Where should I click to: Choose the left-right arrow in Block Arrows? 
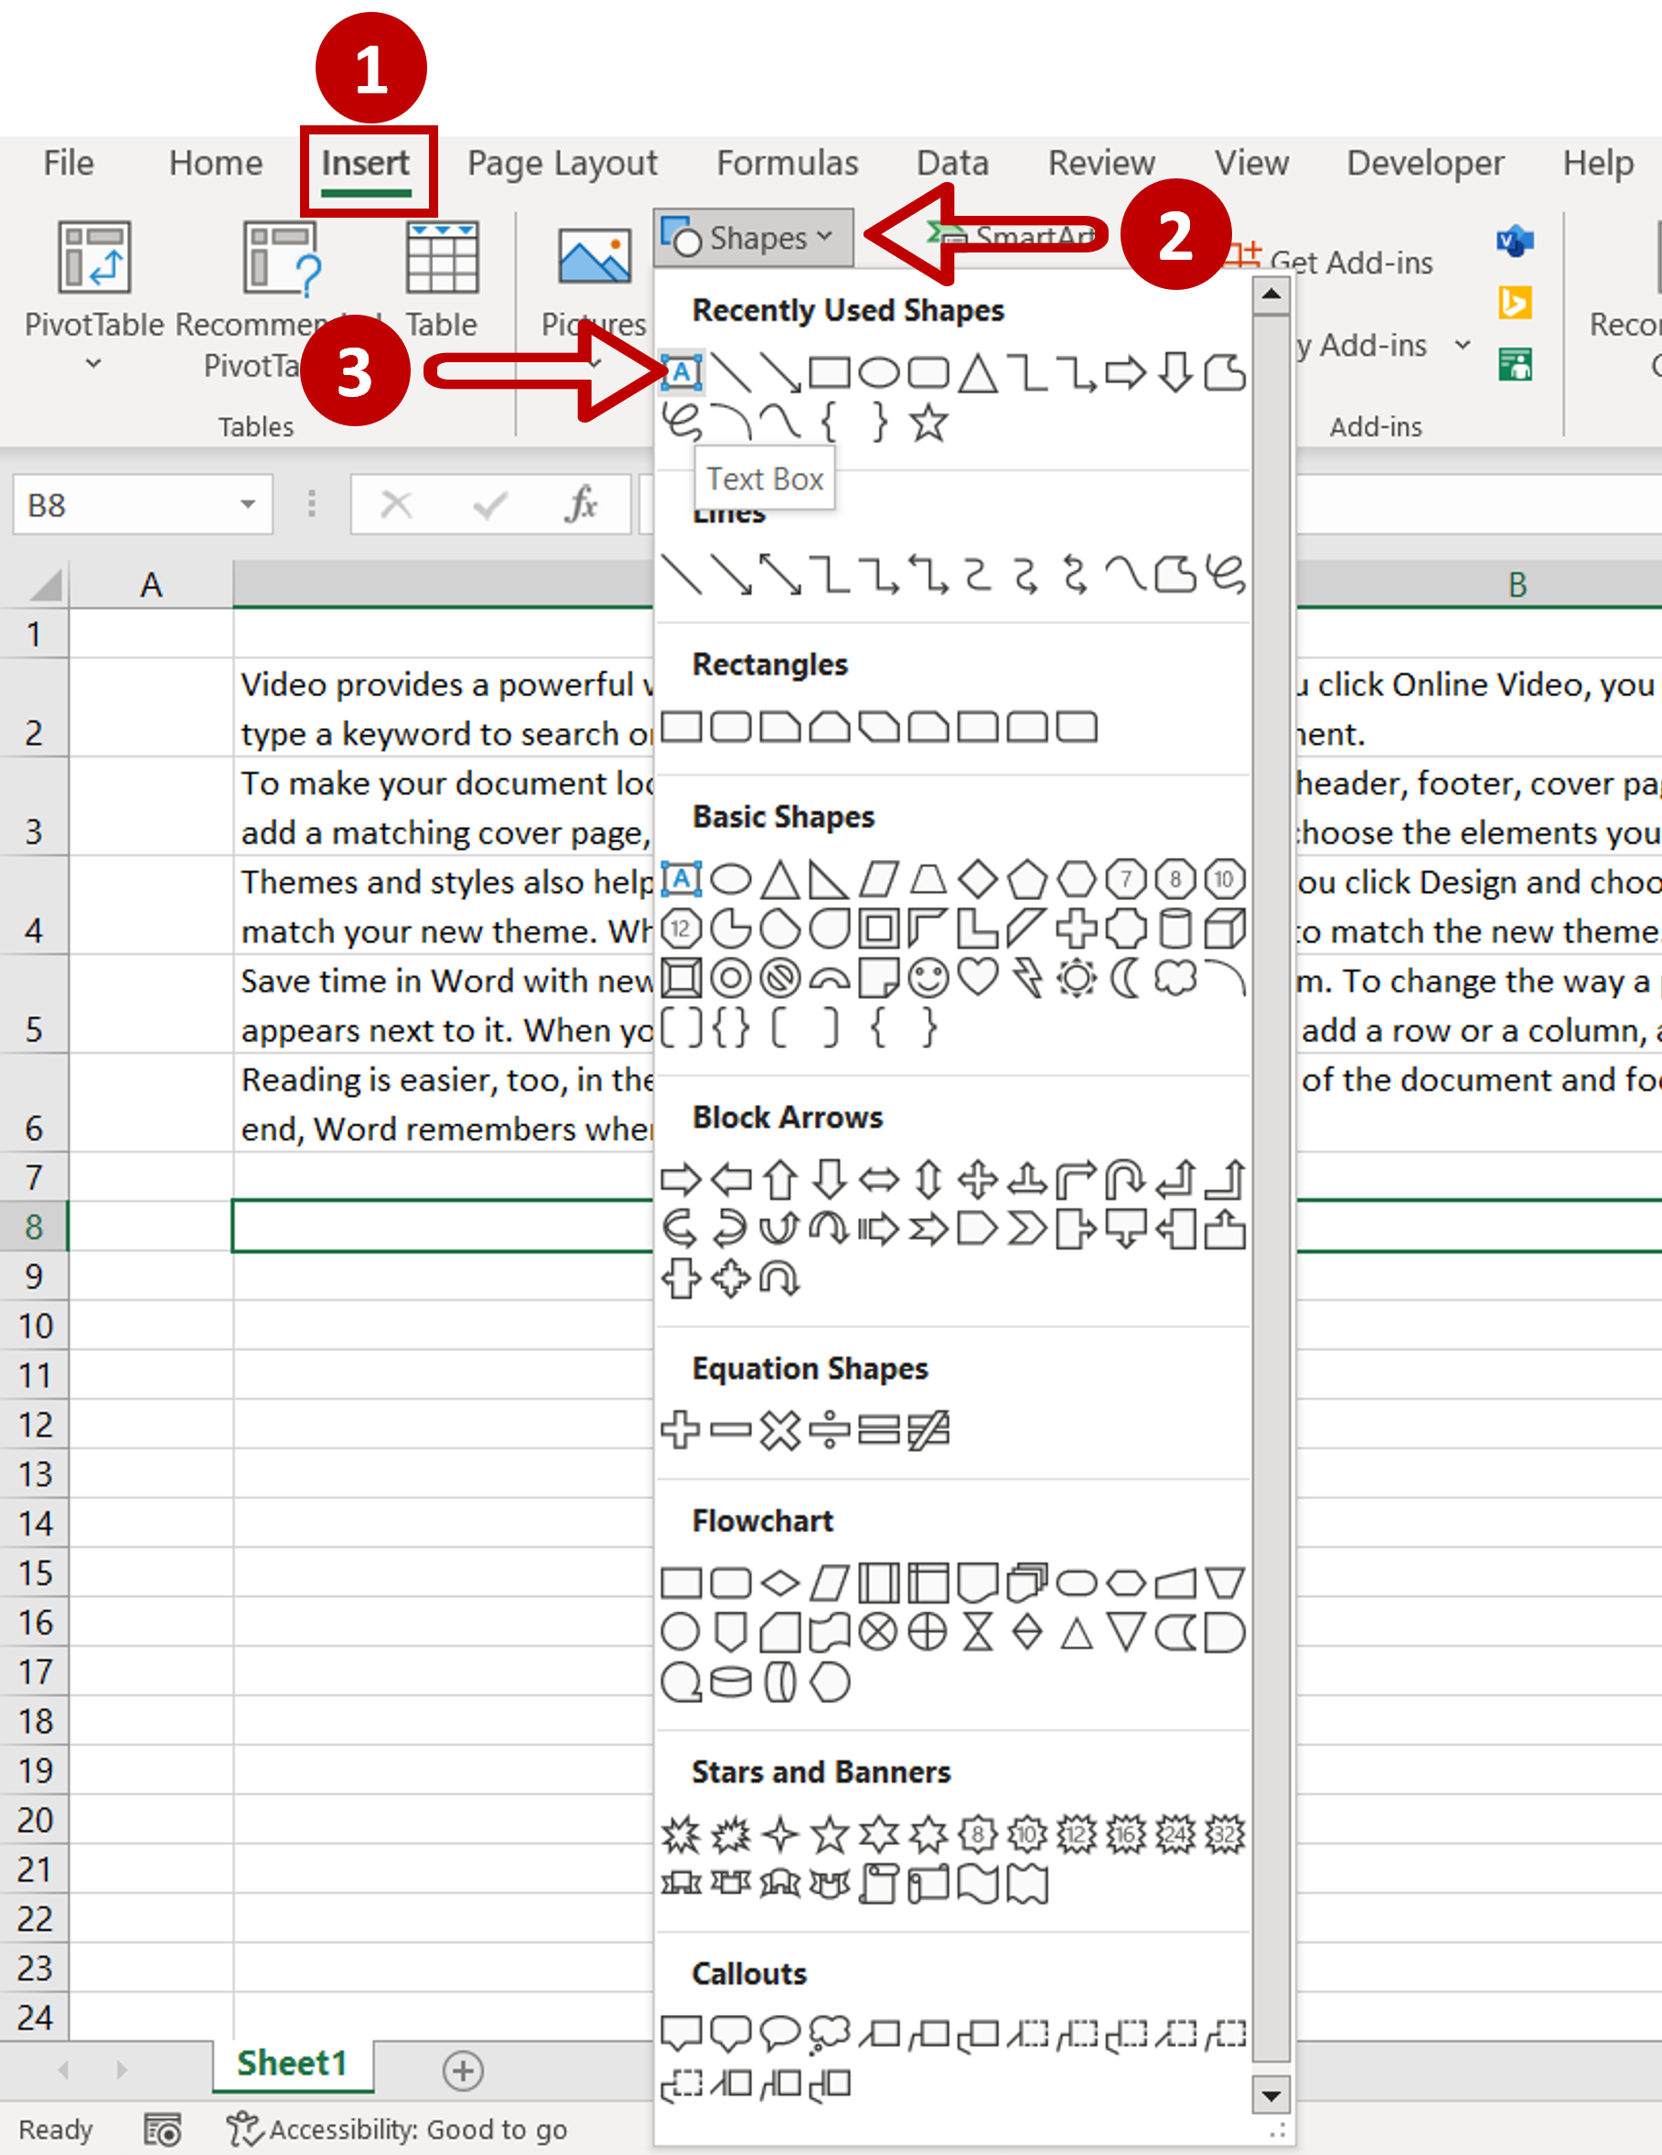click(878, 1178)
